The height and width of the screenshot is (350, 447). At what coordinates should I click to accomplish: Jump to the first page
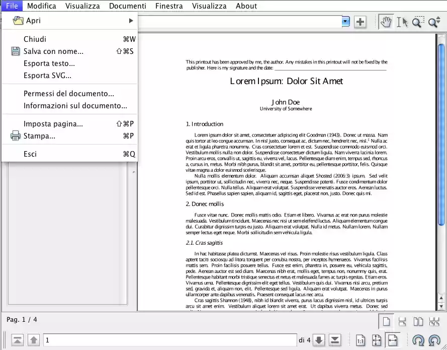tap(17, 340)
